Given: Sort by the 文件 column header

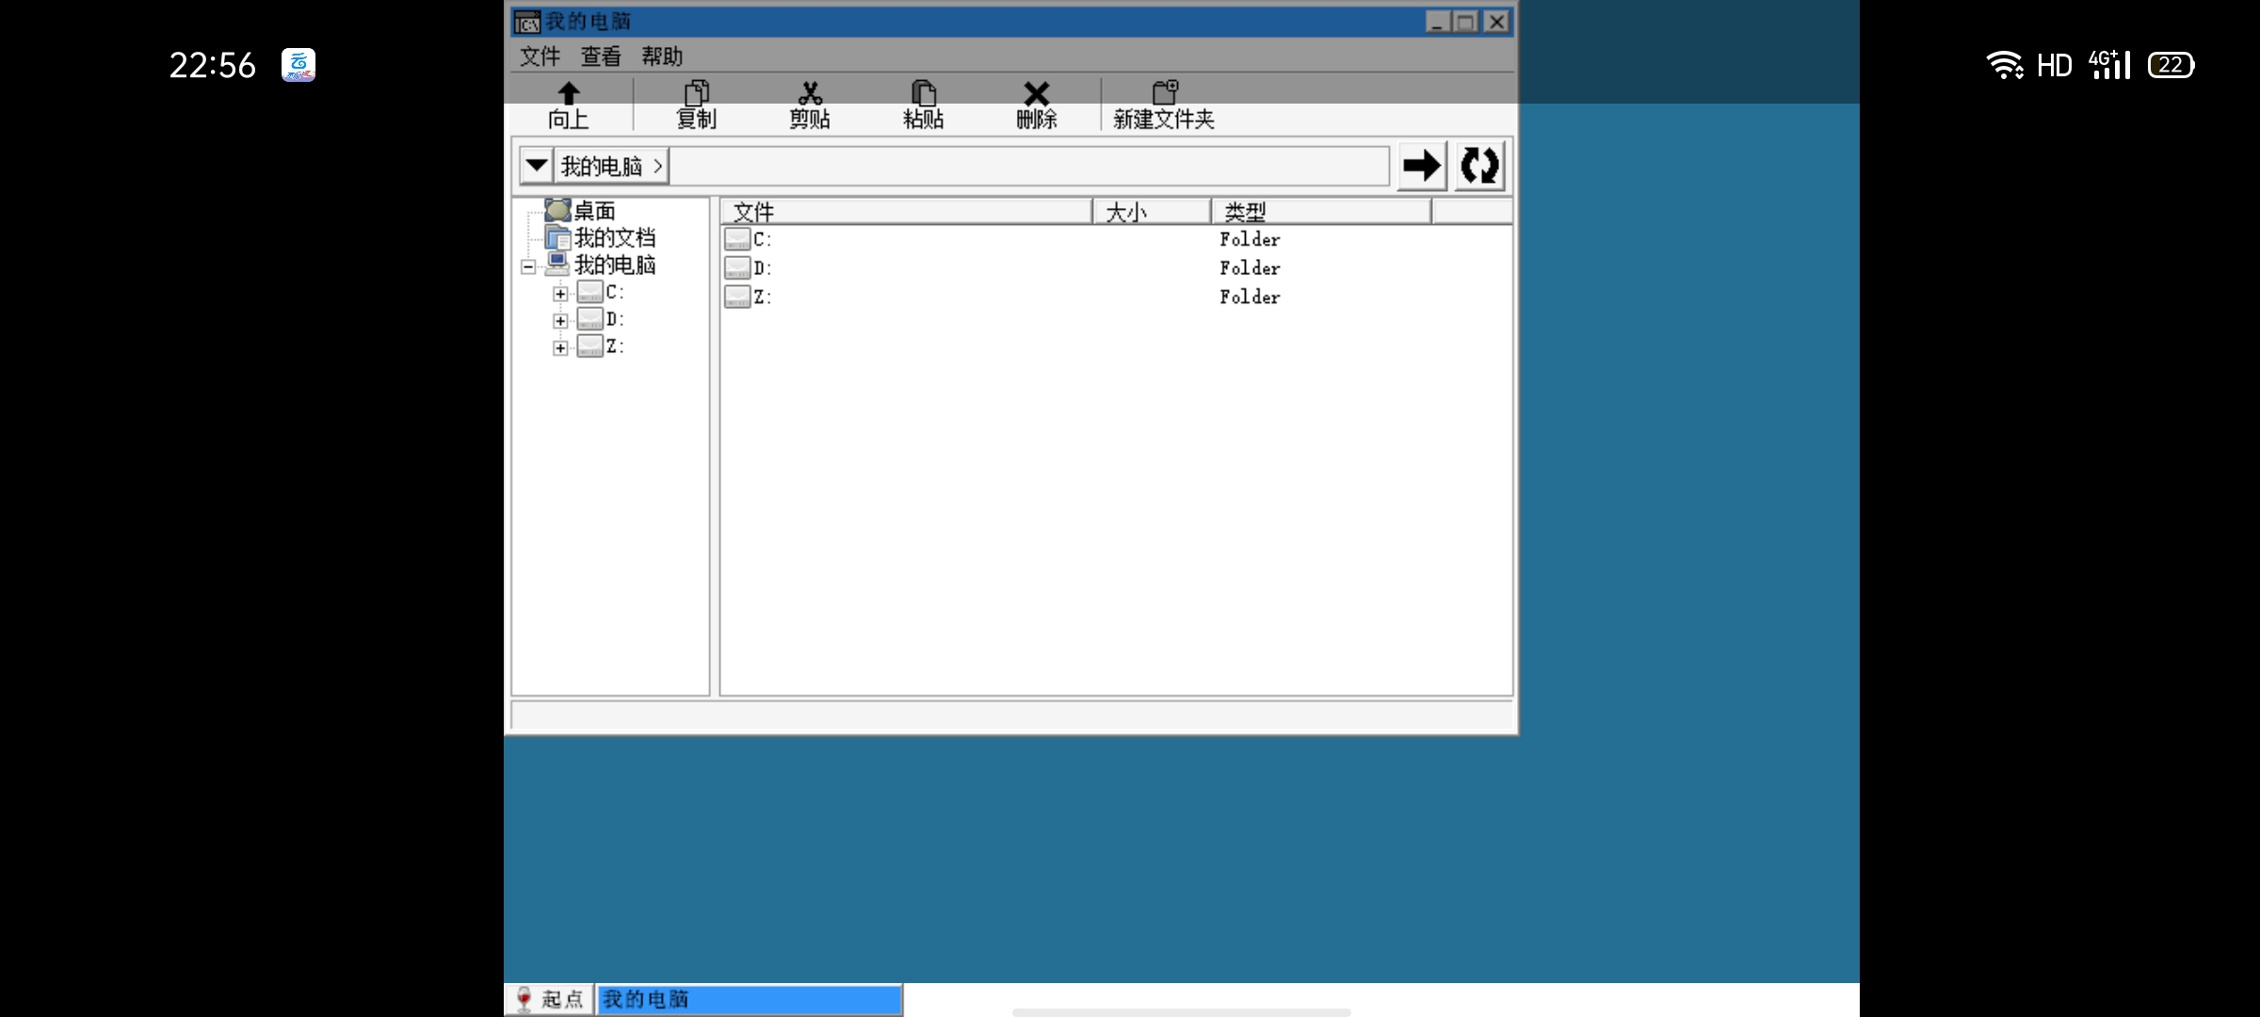Looking at the screenshot, I should 906,212.
